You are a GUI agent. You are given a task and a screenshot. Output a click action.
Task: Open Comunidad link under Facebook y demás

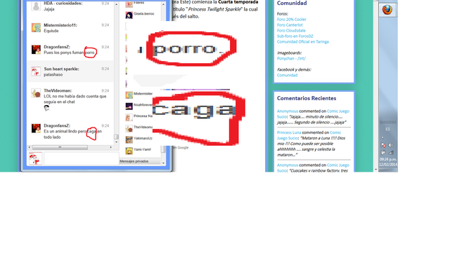coord(288,75)
